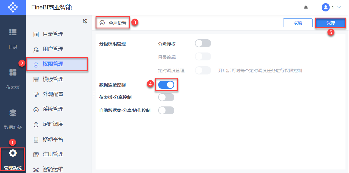Expand the user account dropdown arrow

338,7
